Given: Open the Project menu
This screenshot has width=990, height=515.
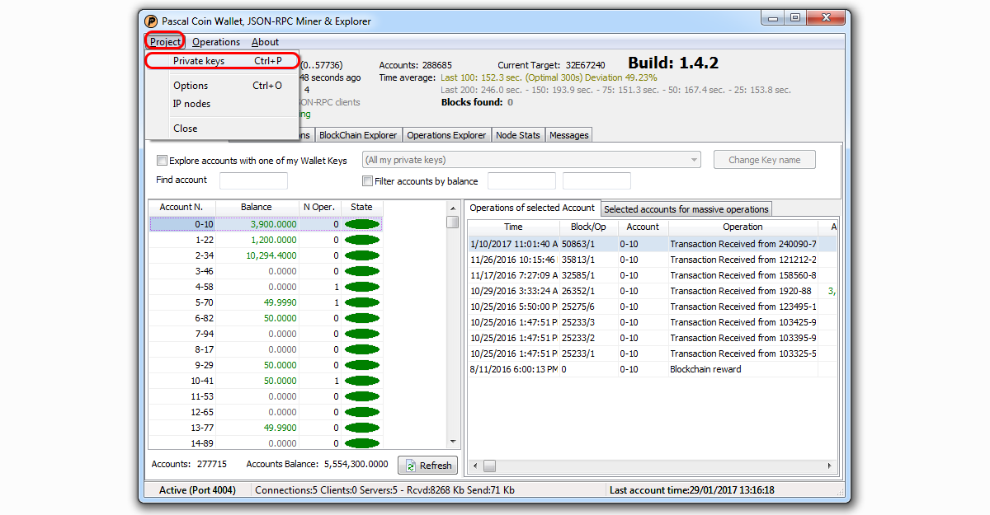Looking at the screenshot, I should click(165, 42).
